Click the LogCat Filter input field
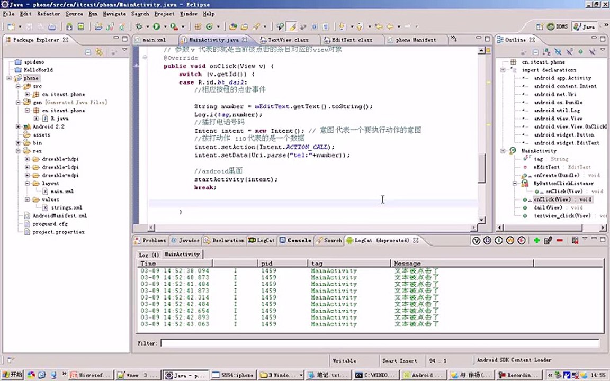This screenshot has width=610, height=381. point(380,343)
